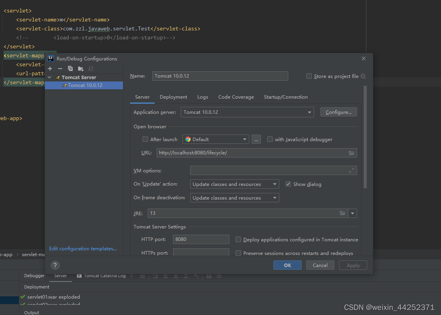This screenshot has height=315, width=441.
Task: Click Show Execution Point in the debugger toolbar
Action: (x=143, y=276)
